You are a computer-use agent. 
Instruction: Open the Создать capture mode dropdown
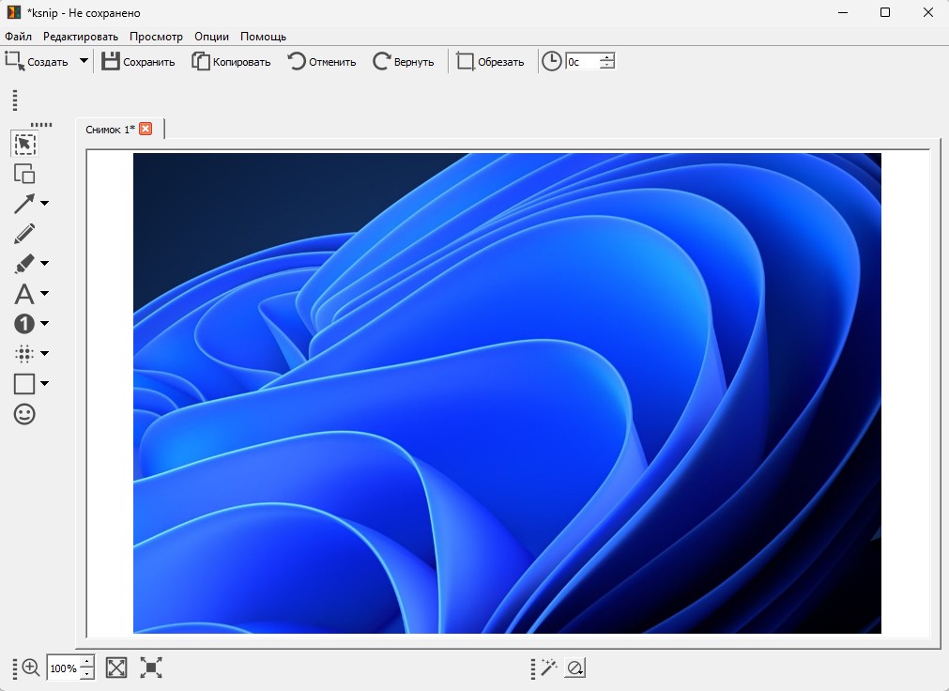coord(84,61)
